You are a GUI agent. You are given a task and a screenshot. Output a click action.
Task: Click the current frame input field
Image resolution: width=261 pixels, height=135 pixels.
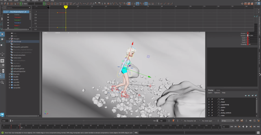[x=226, y=127]
